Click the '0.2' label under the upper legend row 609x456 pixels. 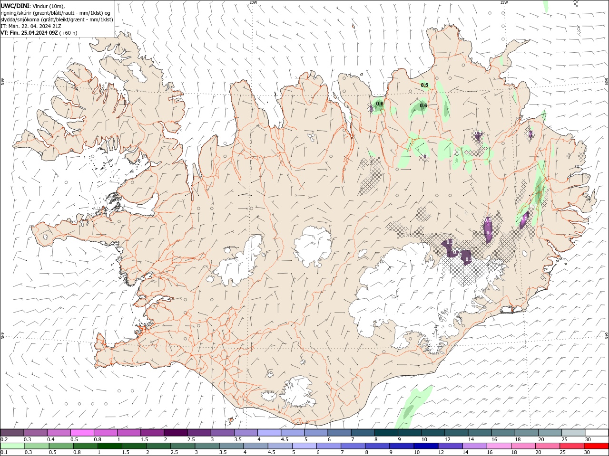[4, 439]
